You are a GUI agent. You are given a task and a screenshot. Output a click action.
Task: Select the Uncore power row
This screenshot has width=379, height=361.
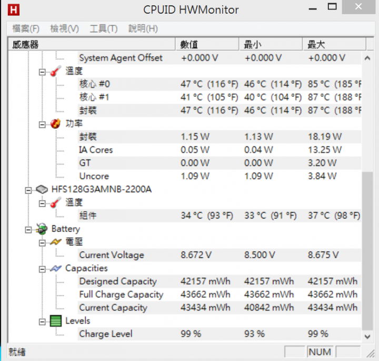pyautogui.click(x=220, y=176)
